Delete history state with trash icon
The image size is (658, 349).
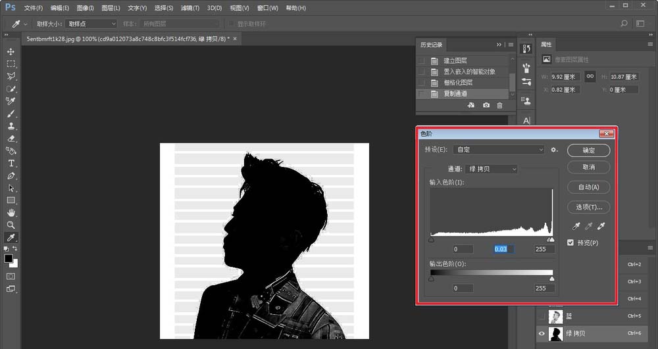(x=500, y=105)
